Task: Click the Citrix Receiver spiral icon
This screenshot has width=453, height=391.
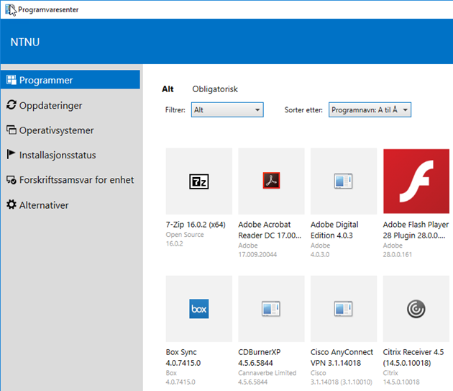Action: coord(416,309)
